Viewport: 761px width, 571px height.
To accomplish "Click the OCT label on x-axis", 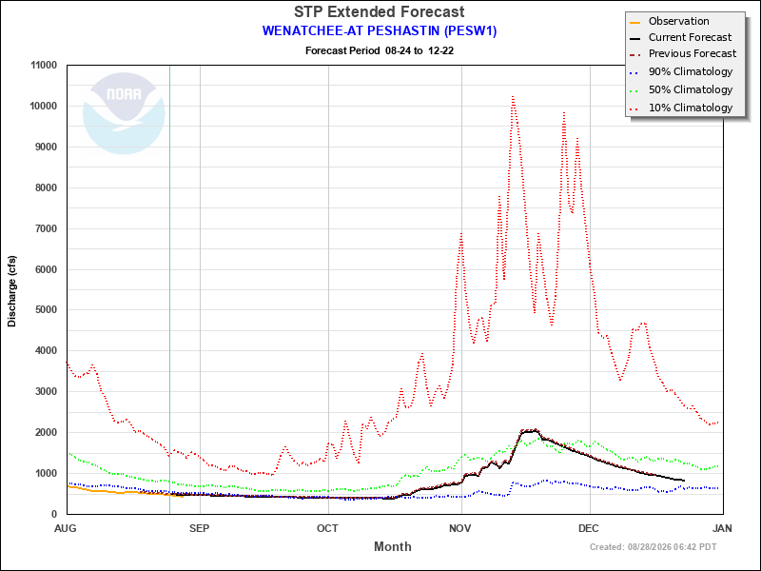I will coord(327,528).
